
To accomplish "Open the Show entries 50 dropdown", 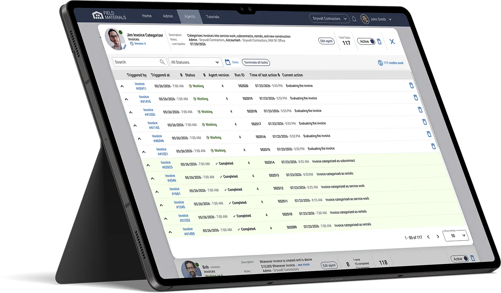I will tap(456, 236).
